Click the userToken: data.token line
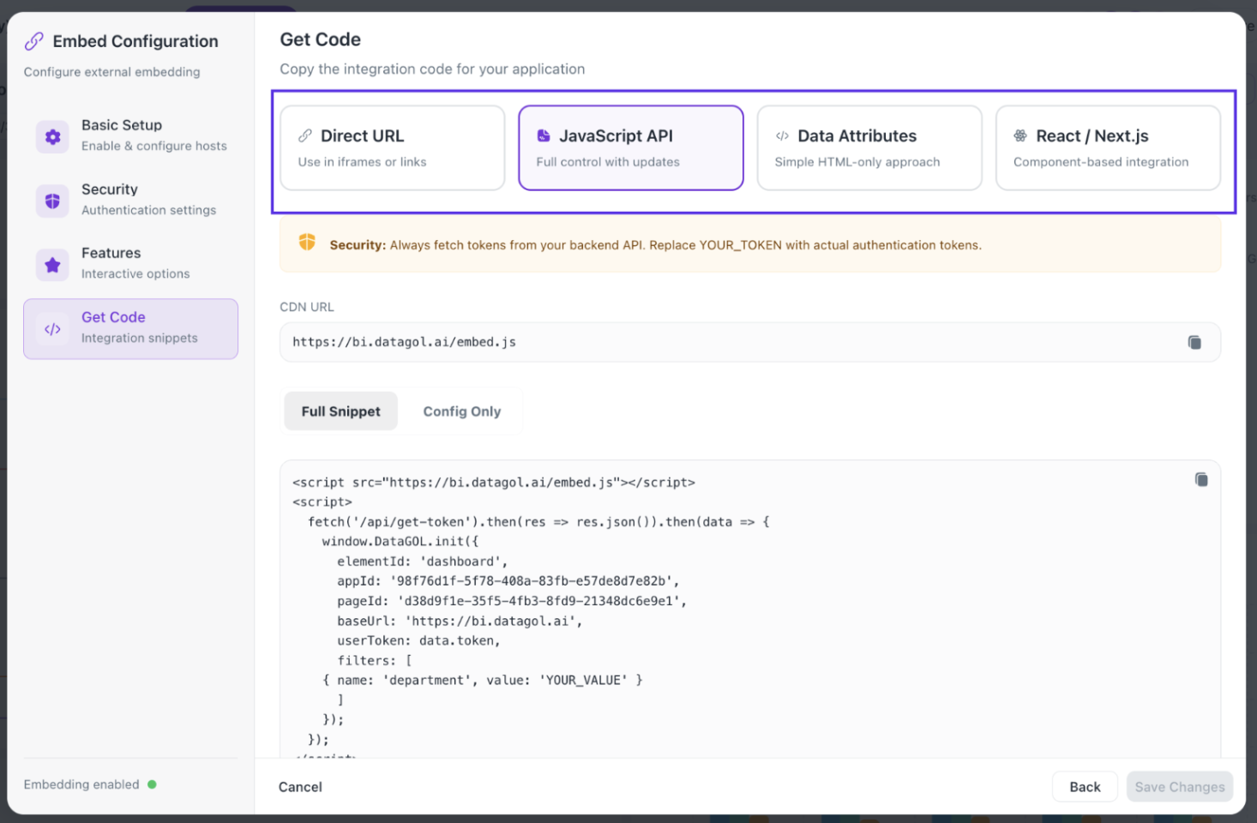The image size is (1257, 823). pyautogui.click(x=418, y=641)
